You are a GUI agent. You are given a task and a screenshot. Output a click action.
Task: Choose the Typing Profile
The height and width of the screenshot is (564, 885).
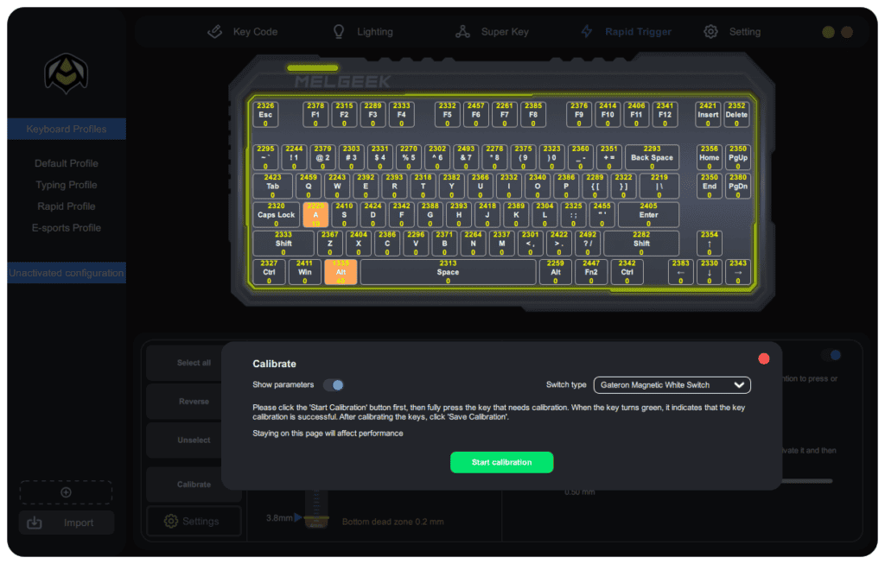pos(67,185)
